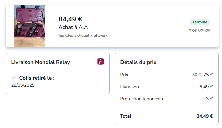Click the Livraison price row label
The image size is (222, 128).
click(x=129, y=87)
